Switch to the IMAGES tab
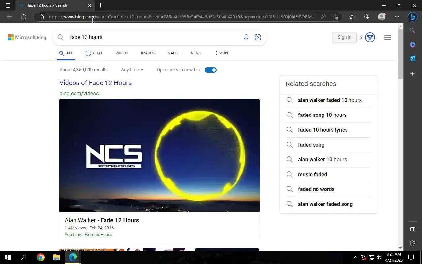Image resolution: width=422 pixels, height=264 pixels. click(x=148, y=53)
